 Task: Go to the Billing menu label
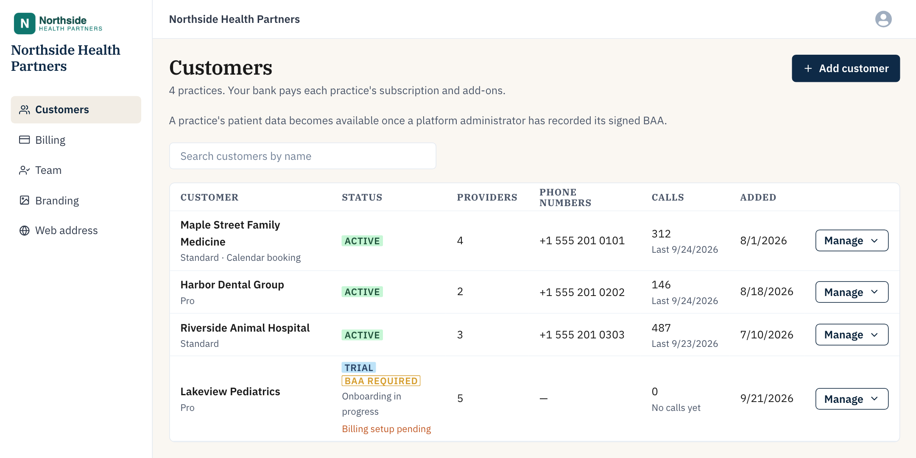click(50, 140)
